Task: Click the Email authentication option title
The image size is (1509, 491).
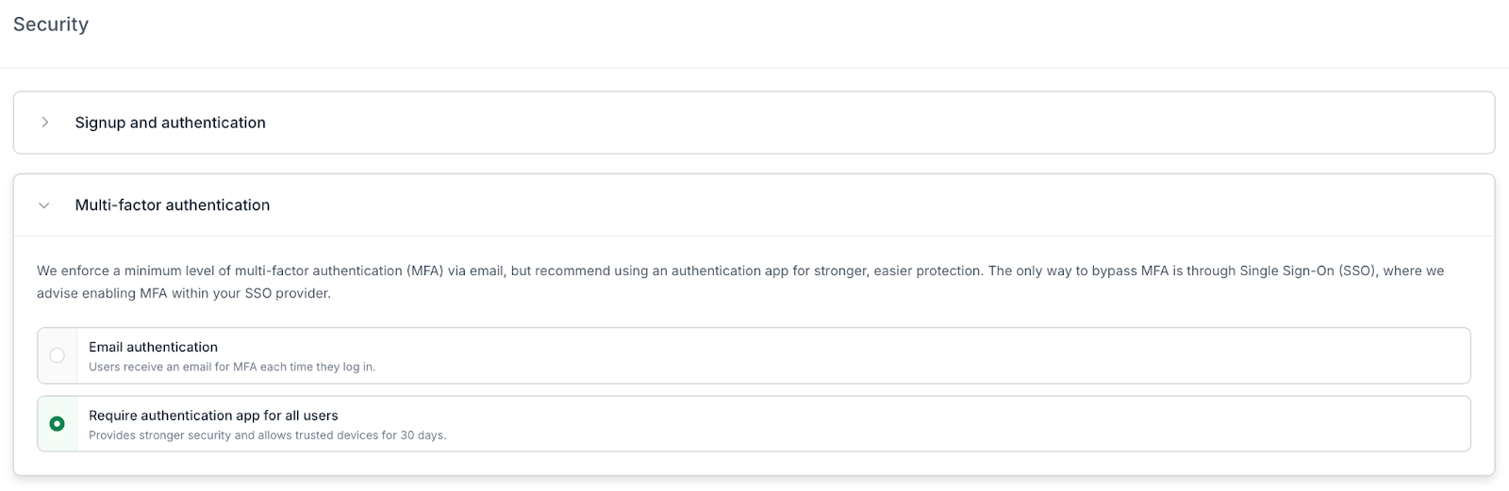Action: click(x=153, y=347)
